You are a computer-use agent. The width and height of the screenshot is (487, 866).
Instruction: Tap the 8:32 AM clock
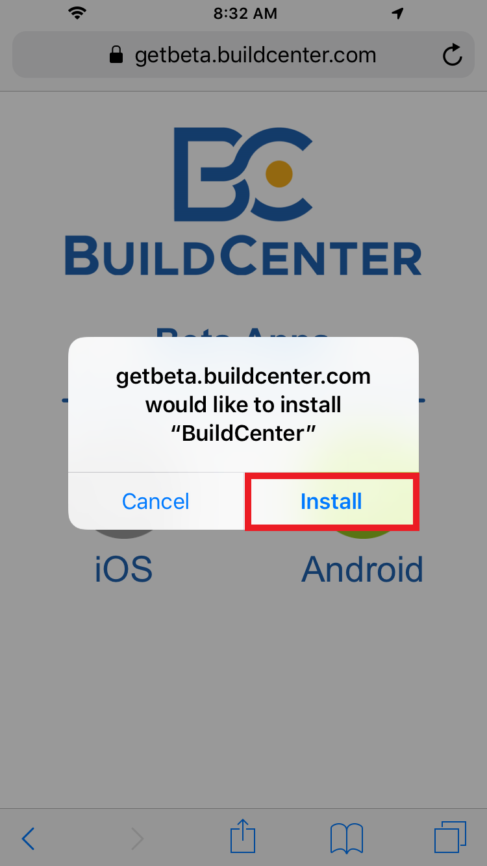(245, 14)
